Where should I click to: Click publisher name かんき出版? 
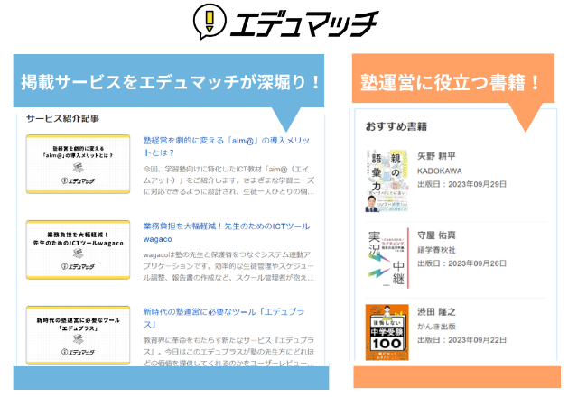point(436,327)
